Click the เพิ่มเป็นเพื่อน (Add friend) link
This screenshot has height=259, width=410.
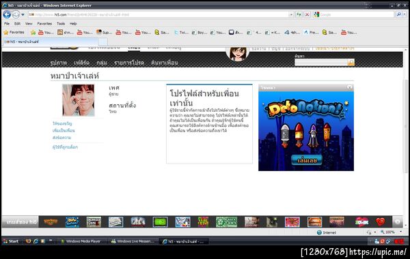click(x=64, y=130)
